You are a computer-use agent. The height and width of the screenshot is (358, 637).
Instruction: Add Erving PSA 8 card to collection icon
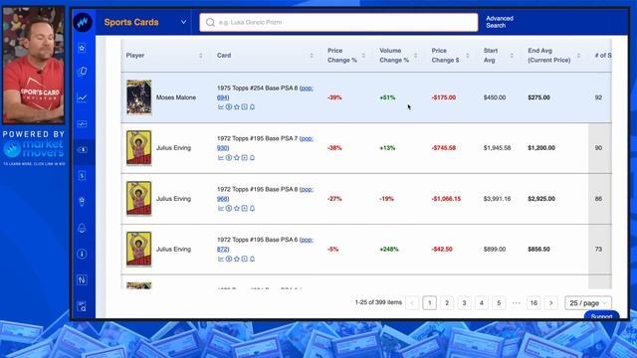[244, 208]
